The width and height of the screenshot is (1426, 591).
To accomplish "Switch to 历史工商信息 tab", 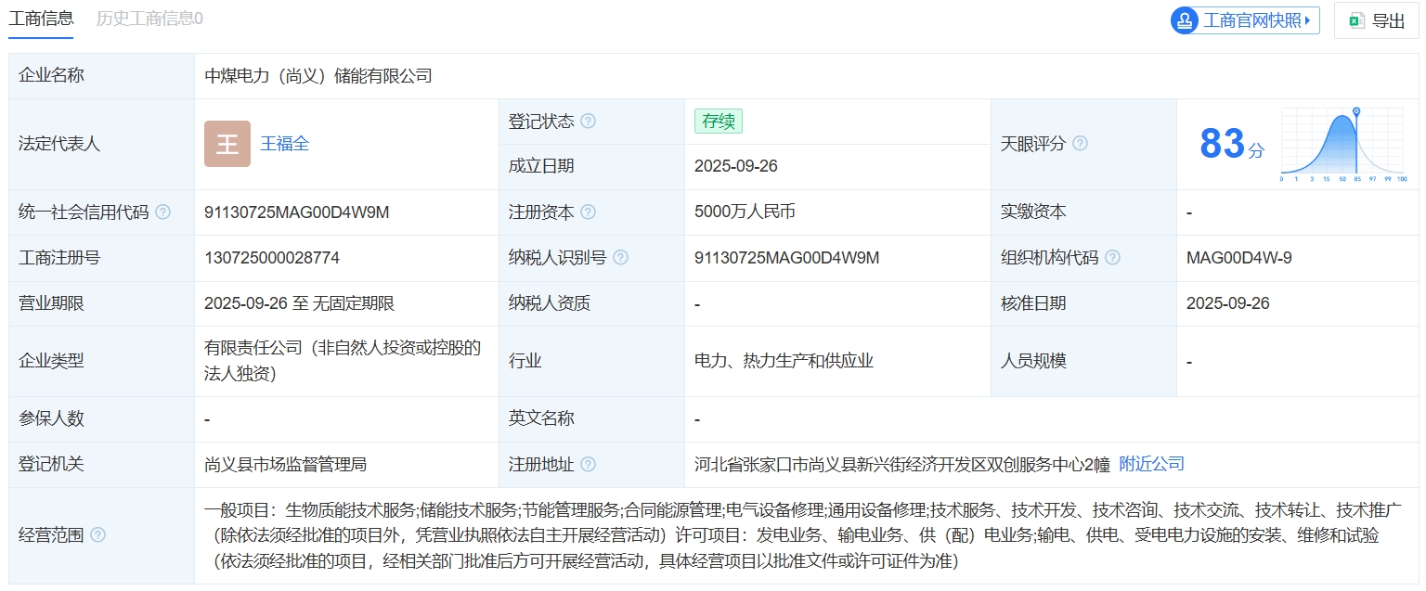I will pyautogui.click(x=149, y=19).
